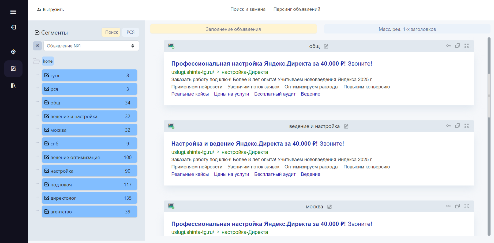Click the Выгрузить export button
494x243 pixels.
pos(50,9)
